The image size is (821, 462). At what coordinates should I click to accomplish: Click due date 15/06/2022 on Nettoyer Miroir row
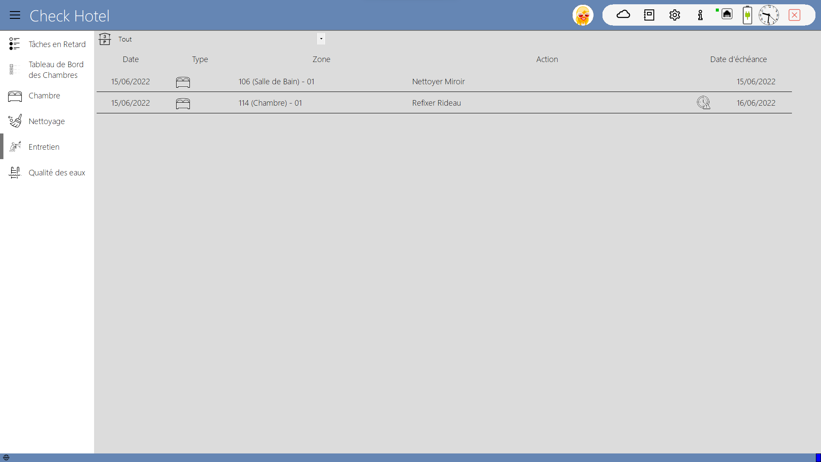tap(756, 81)
